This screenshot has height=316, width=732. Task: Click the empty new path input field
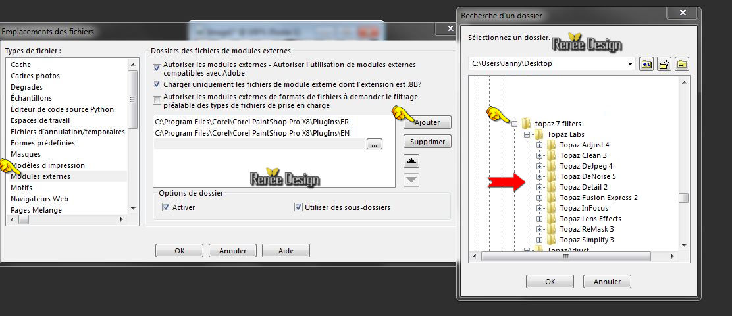[259, 144]
